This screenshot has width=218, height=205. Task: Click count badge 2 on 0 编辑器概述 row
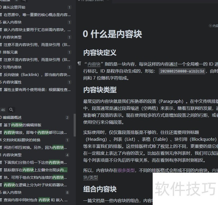click(x=67, y=118)
